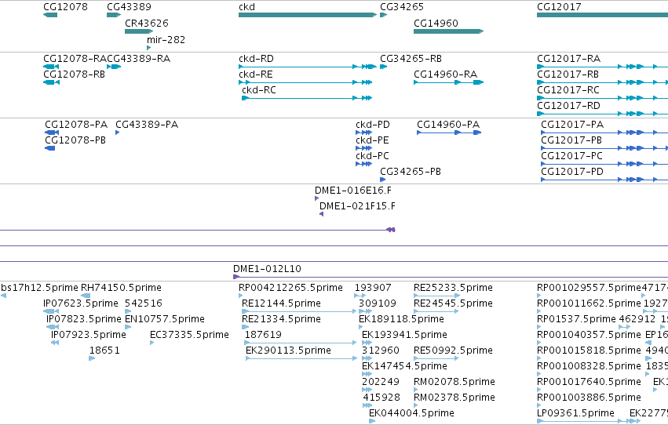This screenshot has width=668, height=425.
Task: Select transcript CG12017-RD
Action: pyautogui.click(x=568, y=106)
